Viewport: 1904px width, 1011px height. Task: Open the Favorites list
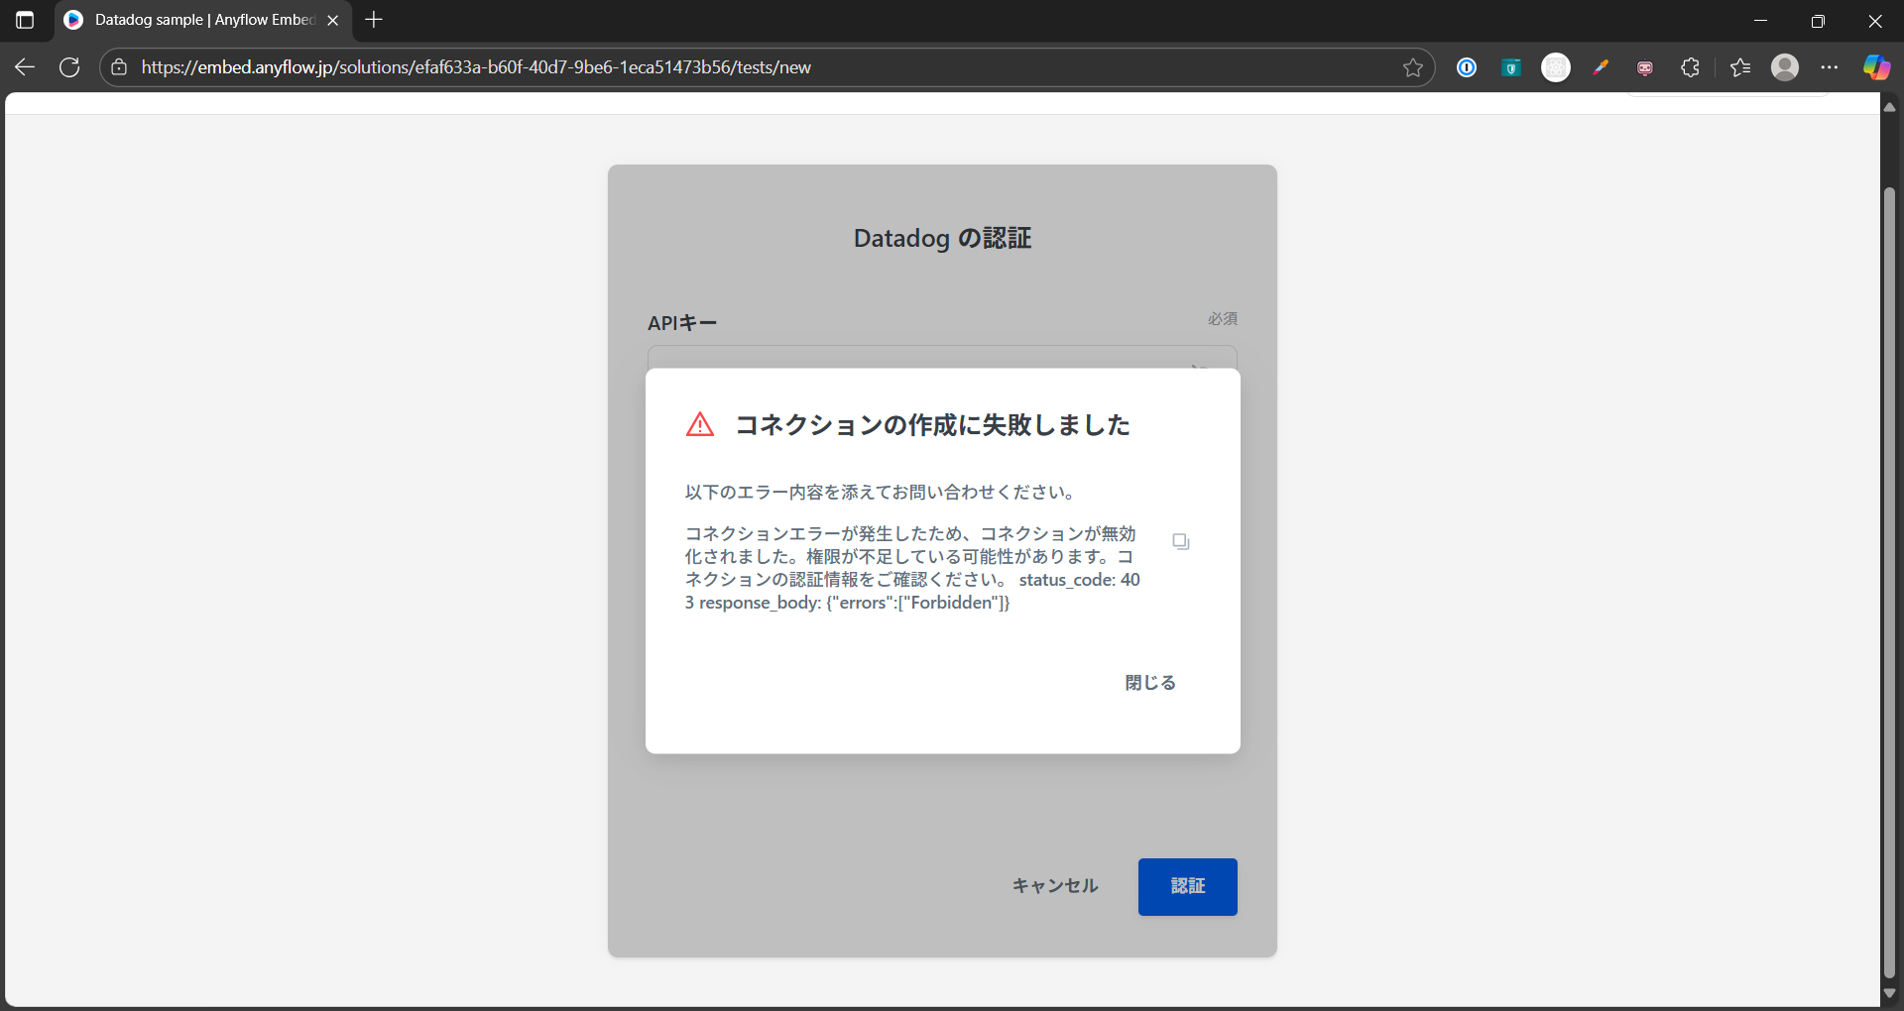pos(1740,67)
